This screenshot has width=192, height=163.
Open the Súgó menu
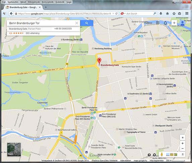coord(69,2)
